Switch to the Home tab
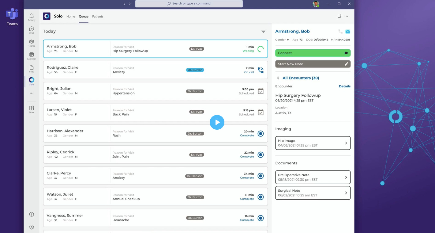 point(71,17)
